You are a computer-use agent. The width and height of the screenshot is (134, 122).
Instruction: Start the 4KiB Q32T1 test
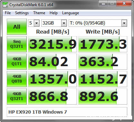tap(17, 97)
